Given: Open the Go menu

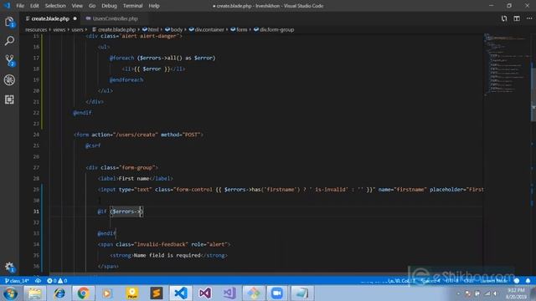Looking at the screenshot, I should tap(92, 6).
